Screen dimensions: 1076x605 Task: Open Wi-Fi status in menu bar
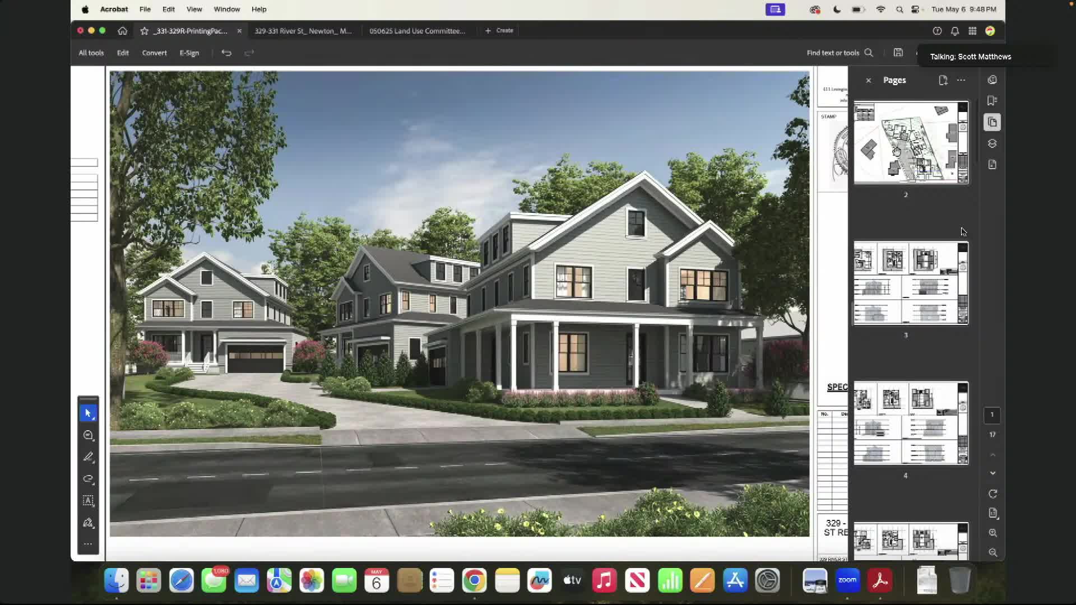click(880, 10)
